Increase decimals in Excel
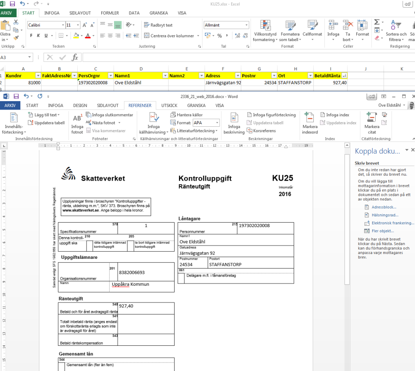Image resolution: width=415 pixels, height=371 pixels. pos(237,35)
